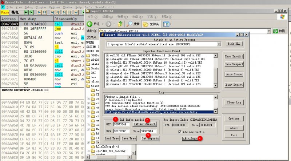
Task: Expand the dbghelp.dll import node
Action: (x=107, y=81)
